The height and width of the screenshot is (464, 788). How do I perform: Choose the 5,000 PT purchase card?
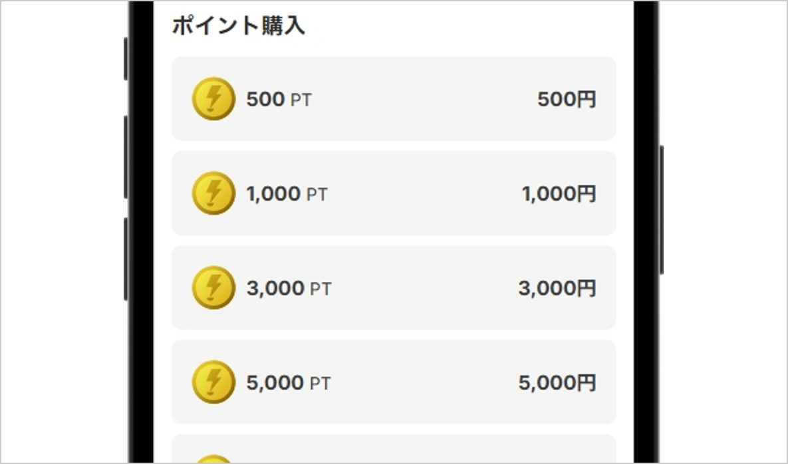coord(394,382)
